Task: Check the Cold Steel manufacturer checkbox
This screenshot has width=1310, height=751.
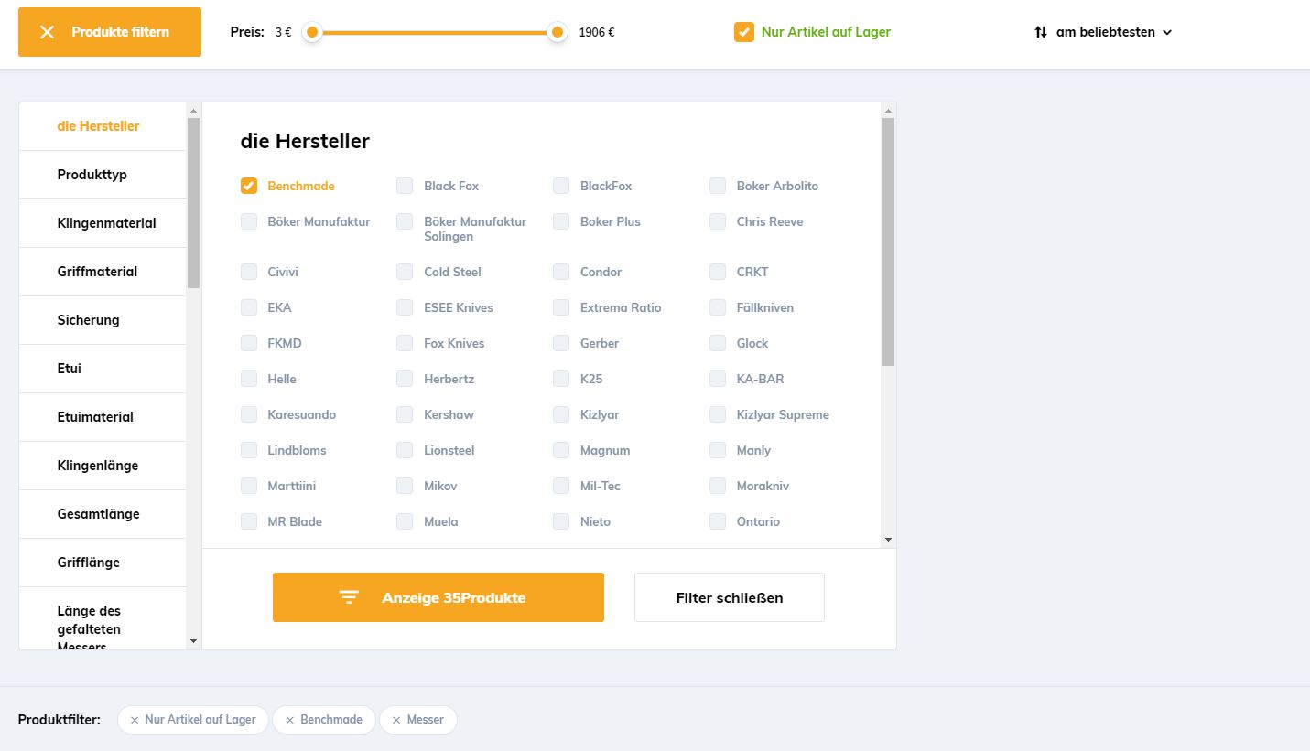Action: (405, 272)
